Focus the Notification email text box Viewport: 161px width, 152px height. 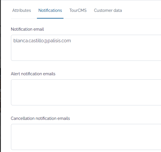click(86, 48)
